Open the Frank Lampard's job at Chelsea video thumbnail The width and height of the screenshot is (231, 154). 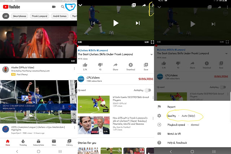click(94, 125)
